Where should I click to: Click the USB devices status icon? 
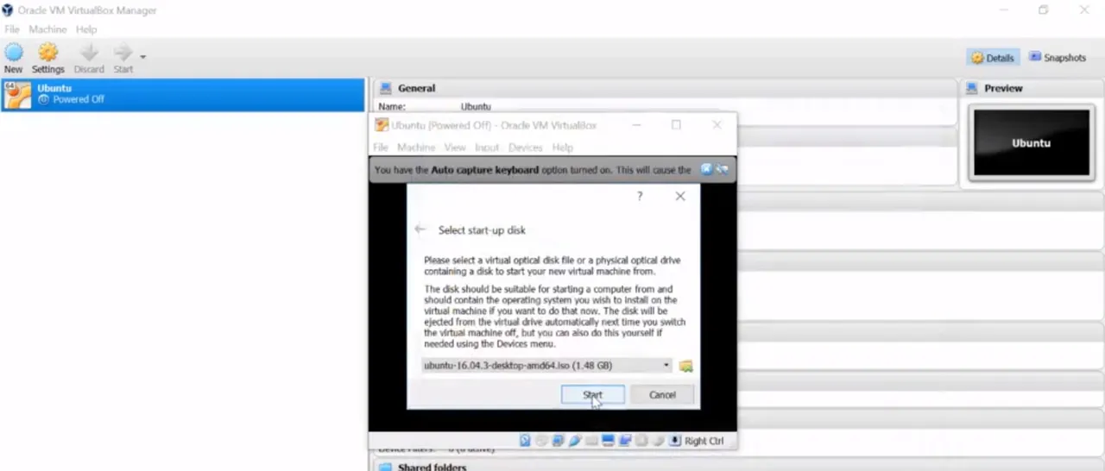coord(575,441)
